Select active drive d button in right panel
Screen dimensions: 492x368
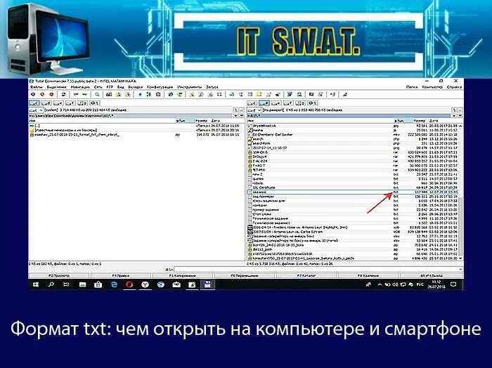pyautogui.click(x=264, y=103)
